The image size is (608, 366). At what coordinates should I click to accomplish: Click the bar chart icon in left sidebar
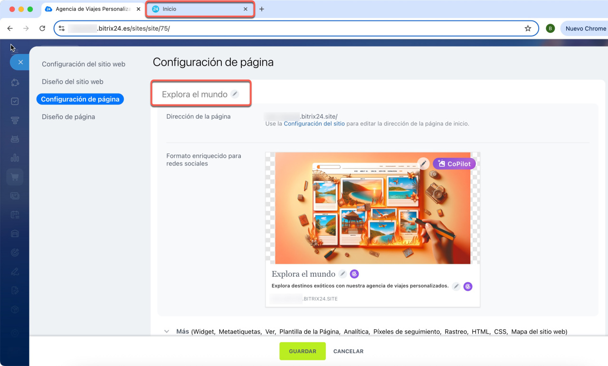(x=15, y=158)
